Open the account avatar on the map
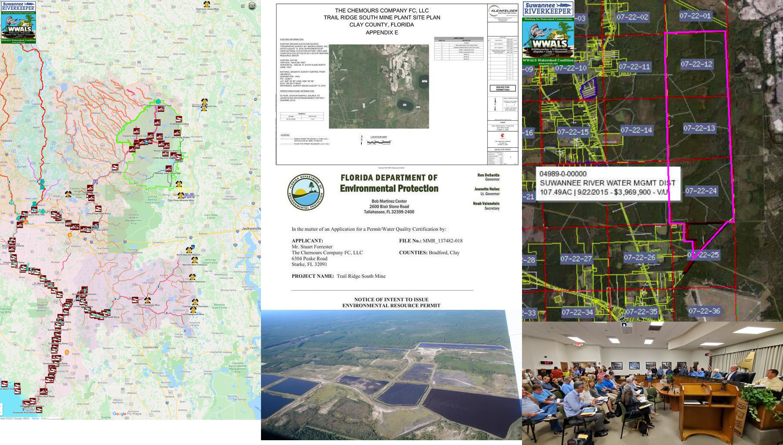The width and height of the screenshot is (783, 445). (252, 6)
